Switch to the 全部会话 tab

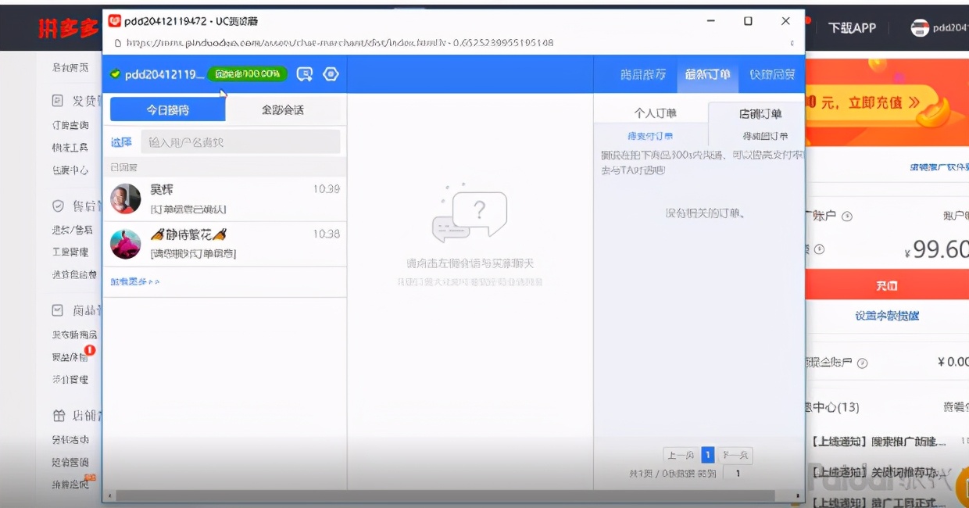(285, 108)
